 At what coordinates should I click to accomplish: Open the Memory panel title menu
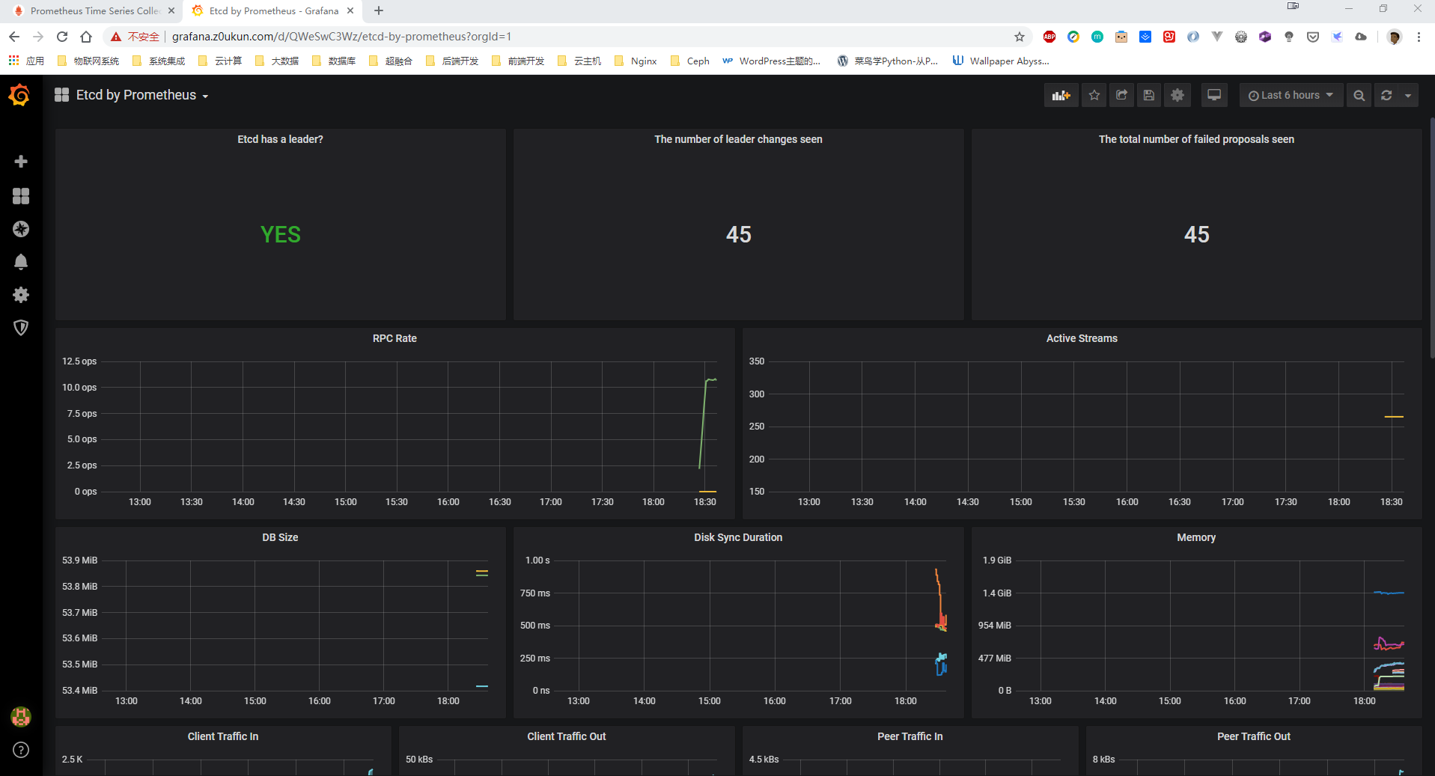pyautogui.click(x=1196, y=537)
